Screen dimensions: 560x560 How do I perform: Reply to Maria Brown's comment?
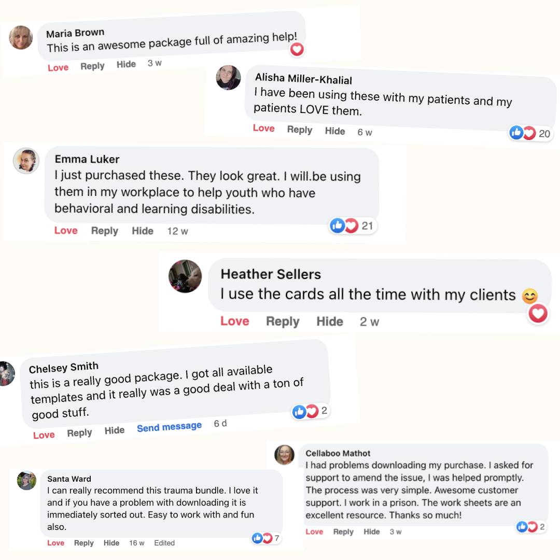pyautogui.click(x=92, y=66)
